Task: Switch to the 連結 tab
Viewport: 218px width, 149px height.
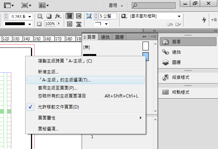Action: pos(105,37)
